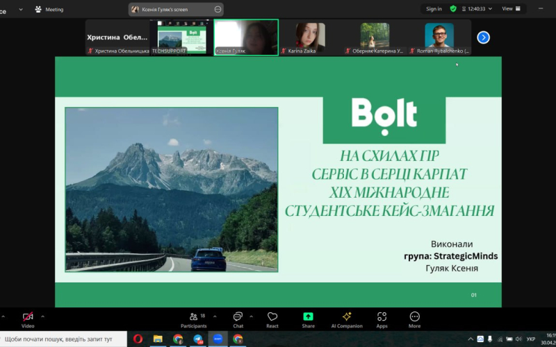Image resolution: width=556 pixels, height=347 pixels.
Task: Click the mountain road photo on slide
Action: (171, 189)
